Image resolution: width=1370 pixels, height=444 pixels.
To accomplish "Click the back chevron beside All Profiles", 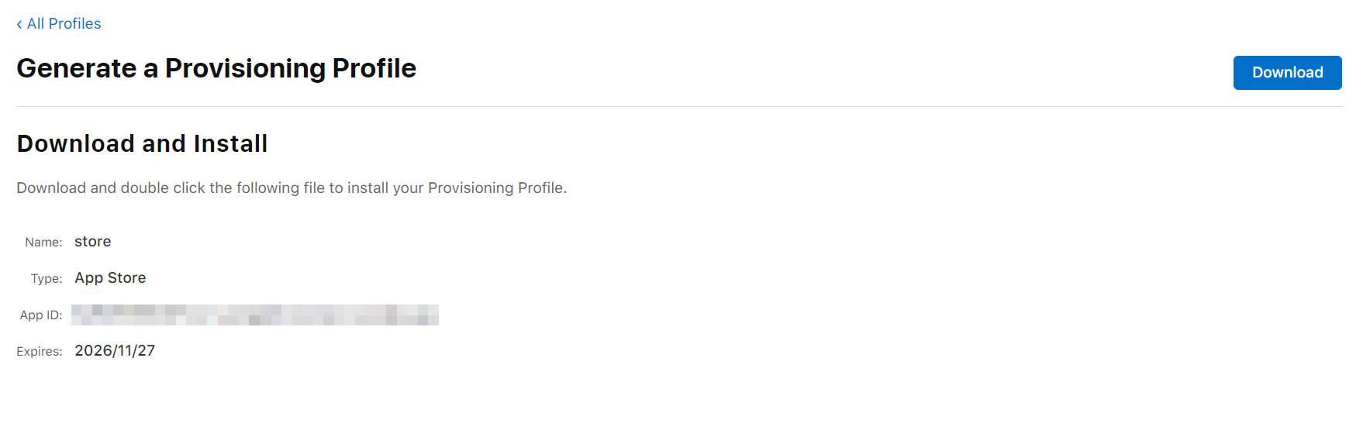I will point(19,25).
